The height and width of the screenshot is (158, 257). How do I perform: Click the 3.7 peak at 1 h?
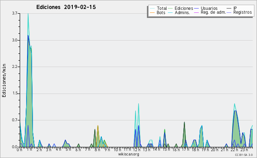click(28, 14)
